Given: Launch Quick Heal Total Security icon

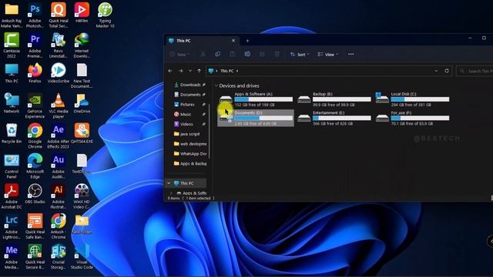Looking at the screenshot, I should point(59,15).
